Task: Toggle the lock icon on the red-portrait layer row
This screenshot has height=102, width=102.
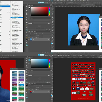Action: (49, 92)
